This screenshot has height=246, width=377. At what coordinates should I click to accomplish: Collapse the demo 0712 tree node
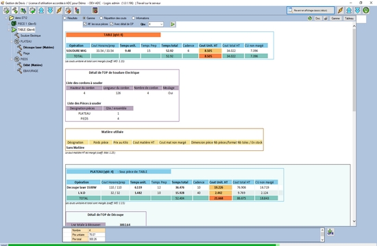point(6,18)
